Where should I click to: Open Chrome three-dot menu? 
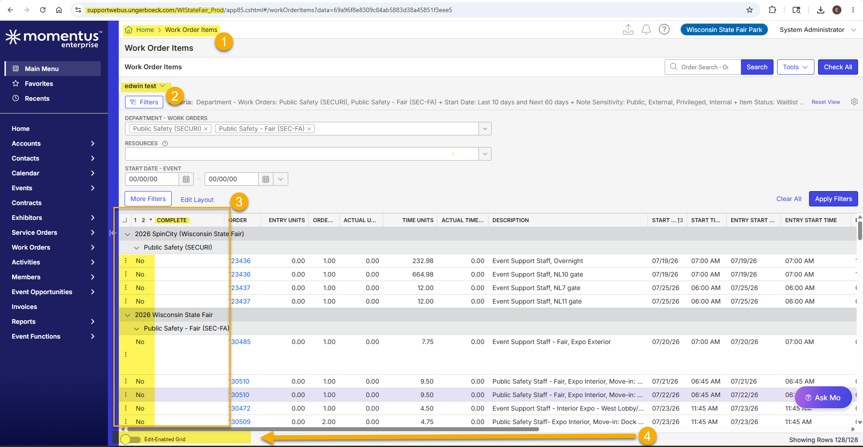(853, 10)
